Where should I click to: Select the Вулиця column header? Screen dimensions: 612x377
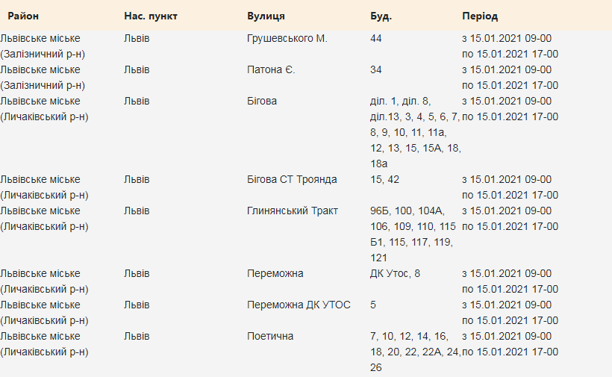266,16
